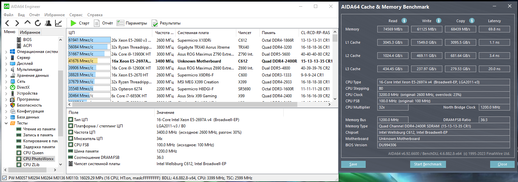Click the Windows logo icon of Операционная система
The image size is (518, 182).
12,52
